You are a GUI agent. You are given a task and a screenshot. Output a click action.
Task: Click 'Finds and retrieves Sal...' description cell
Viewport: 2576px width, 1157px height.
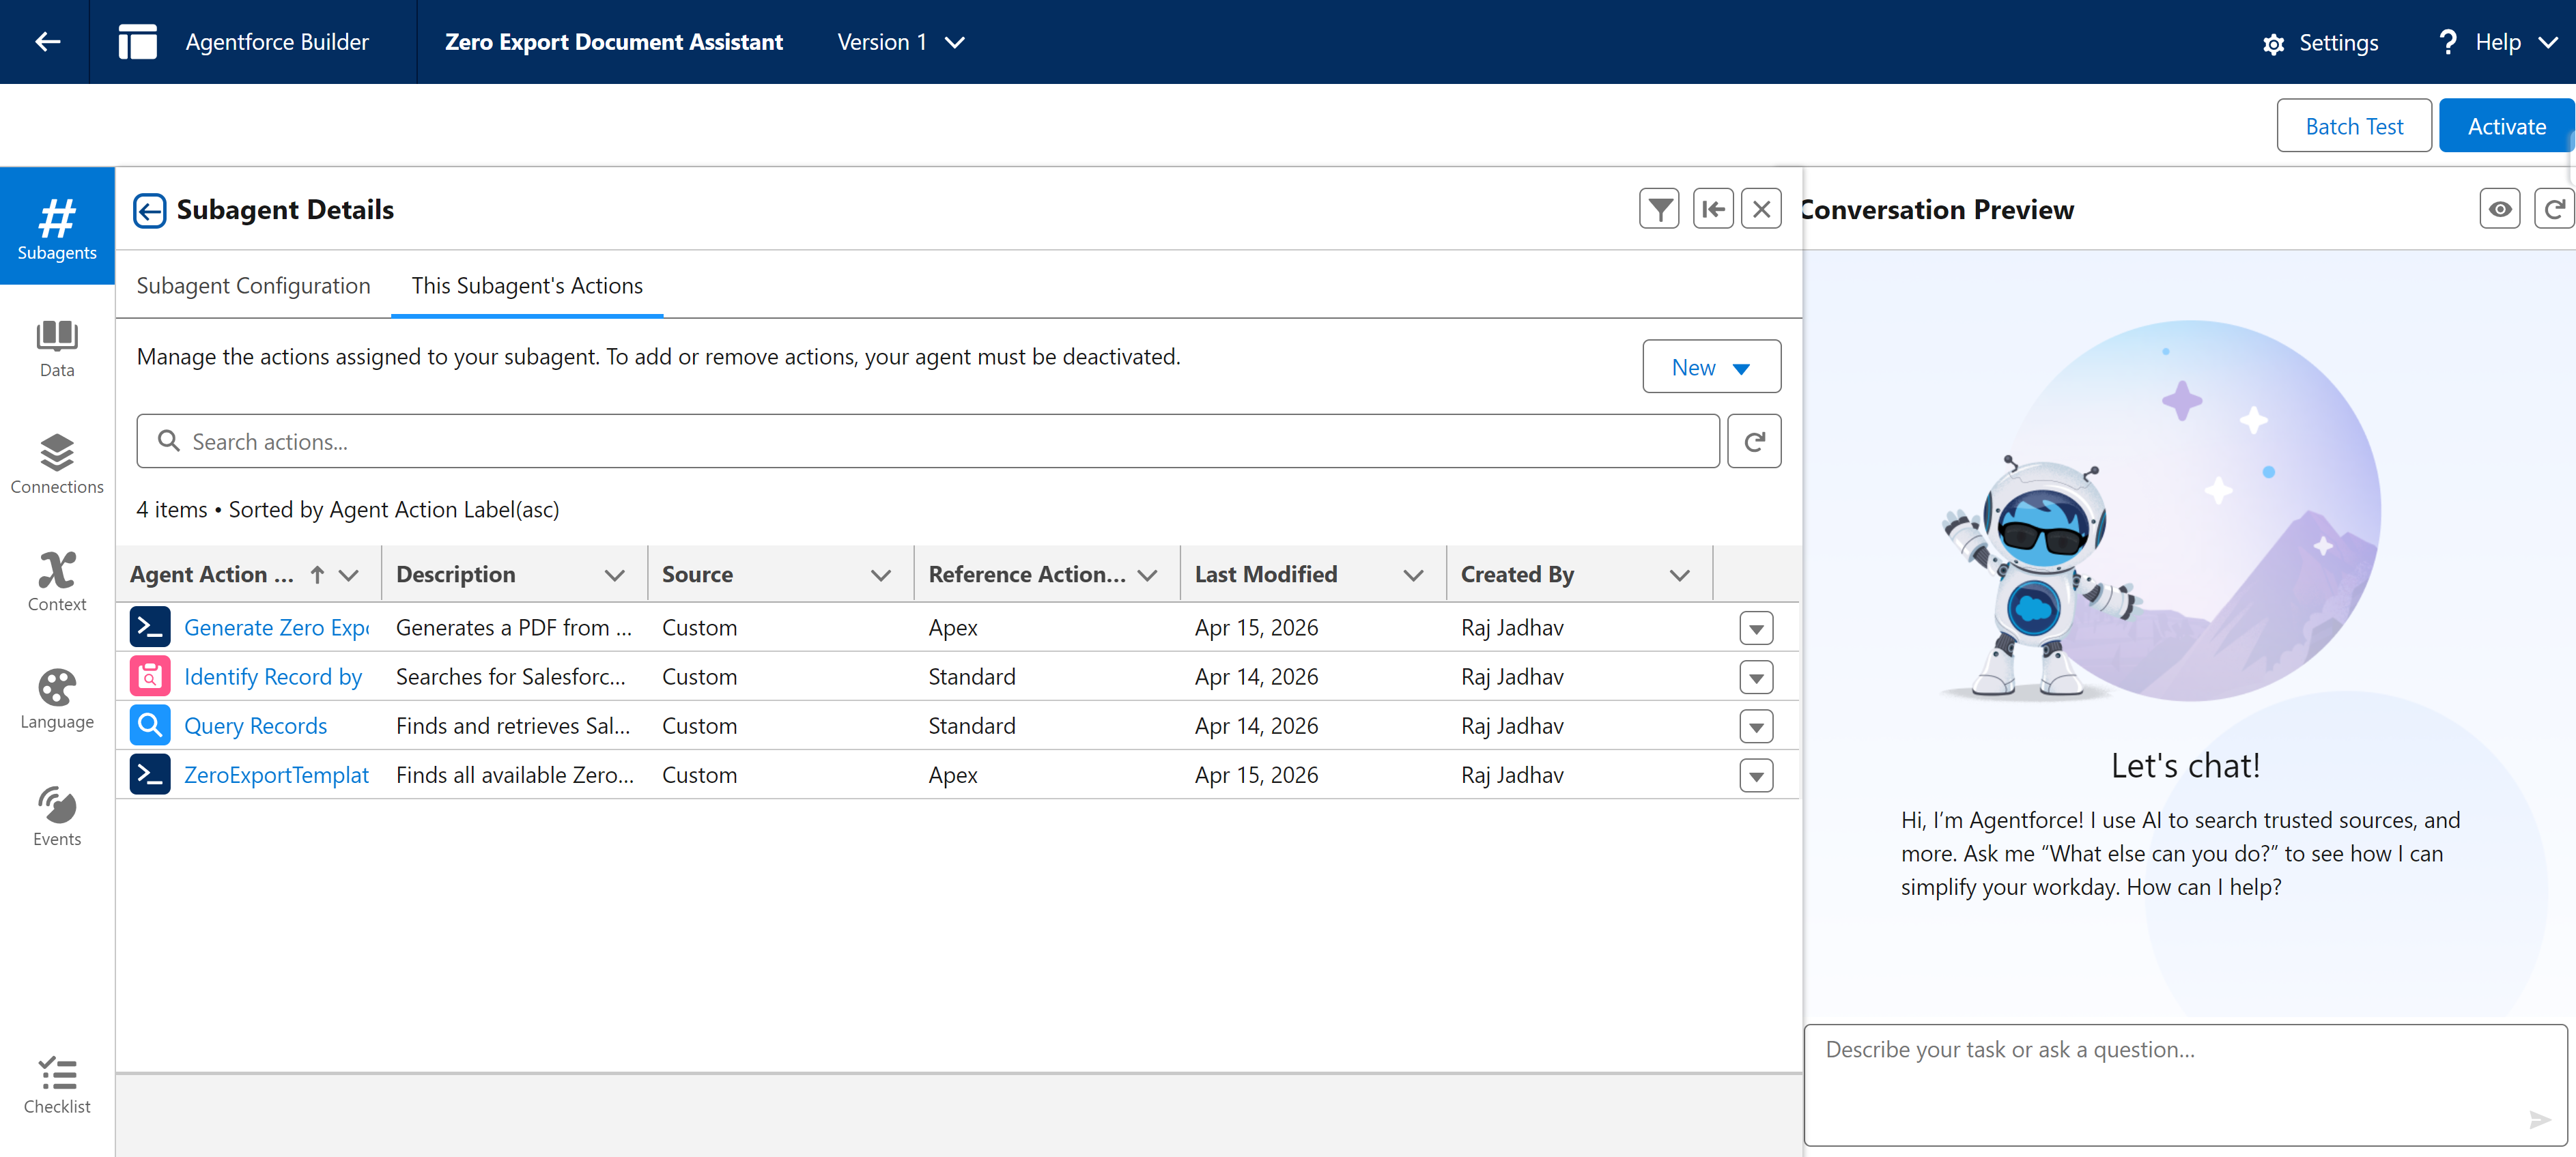(513, 726)
